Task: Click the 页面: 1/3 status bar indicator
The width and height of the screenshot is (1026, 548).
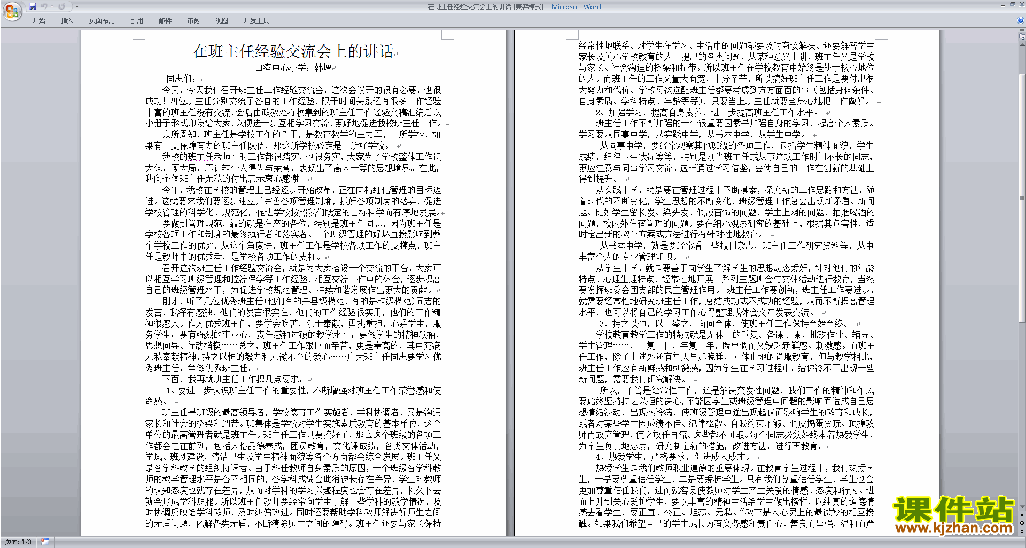Action: click(x=18, y=542)
